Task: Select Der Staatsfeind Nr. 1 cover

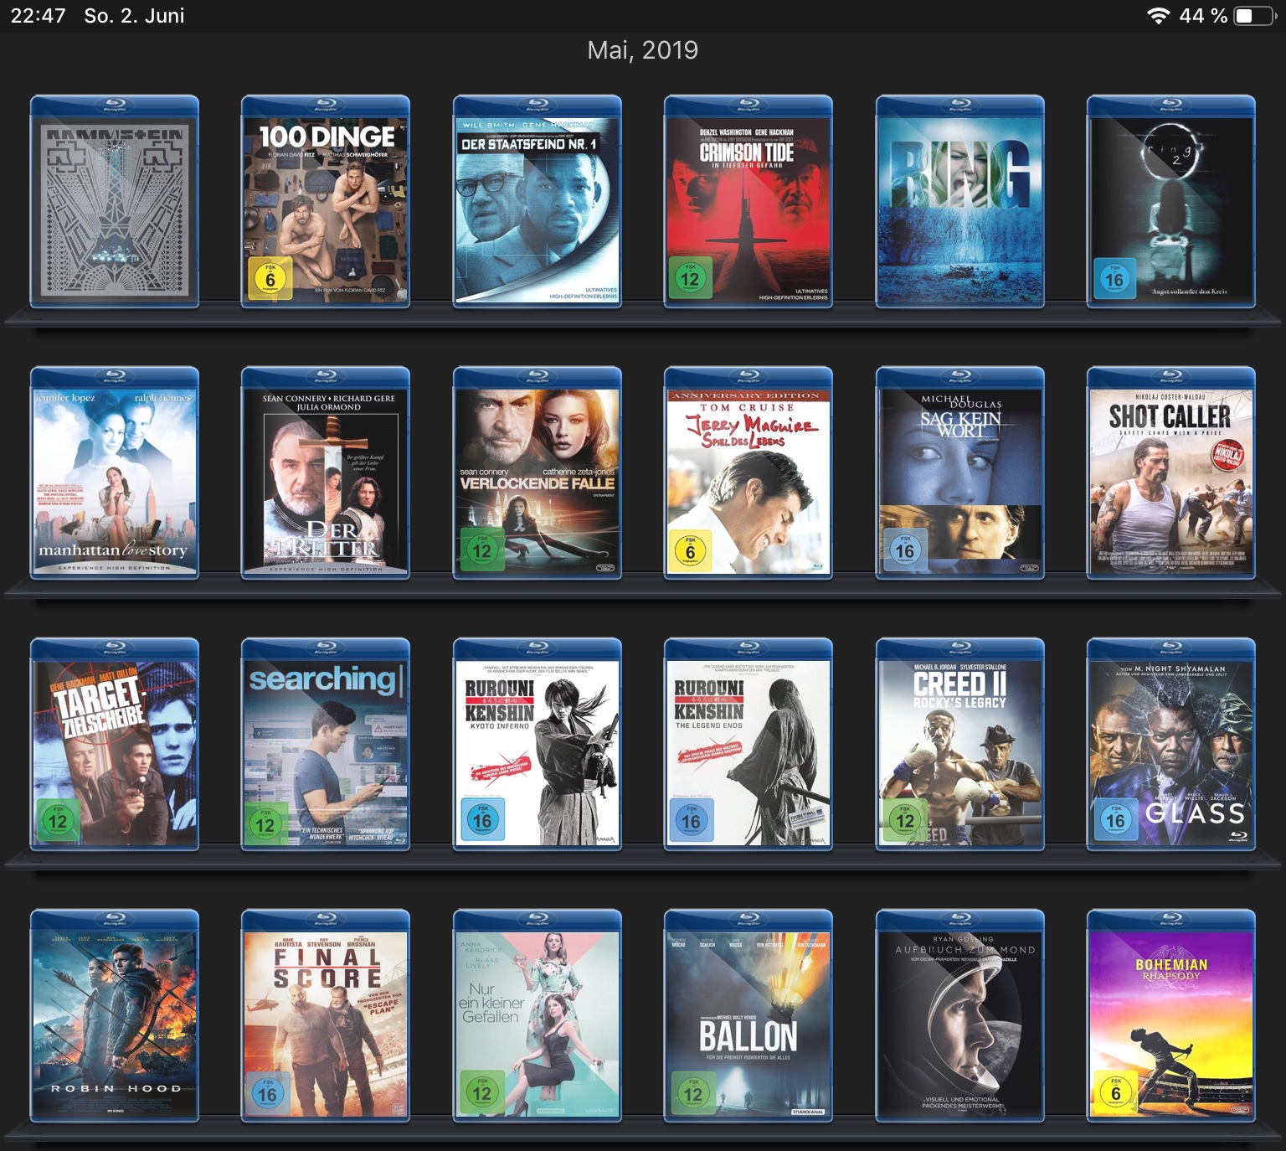Action: [x=538, y=202]
